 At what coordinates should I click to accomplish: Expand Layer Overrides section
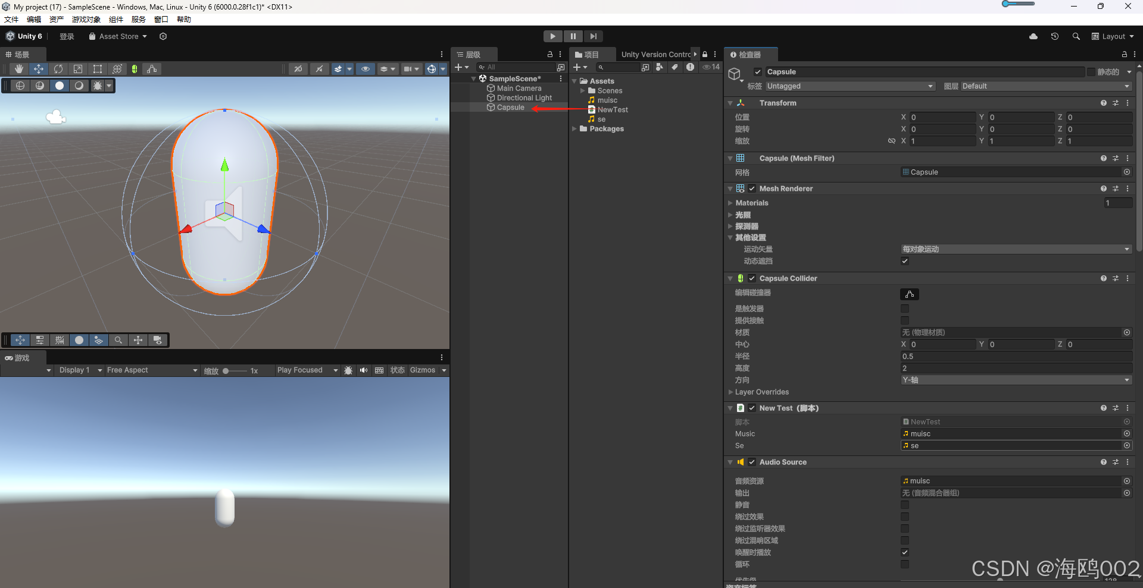(x=730, y=392)
